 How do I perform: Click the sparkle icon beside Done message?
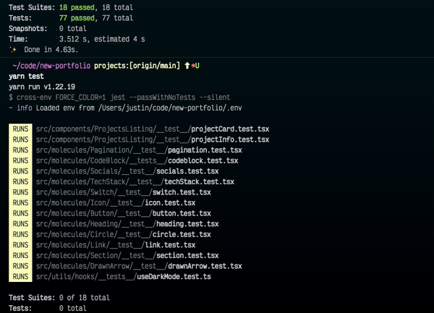[12, 49]
